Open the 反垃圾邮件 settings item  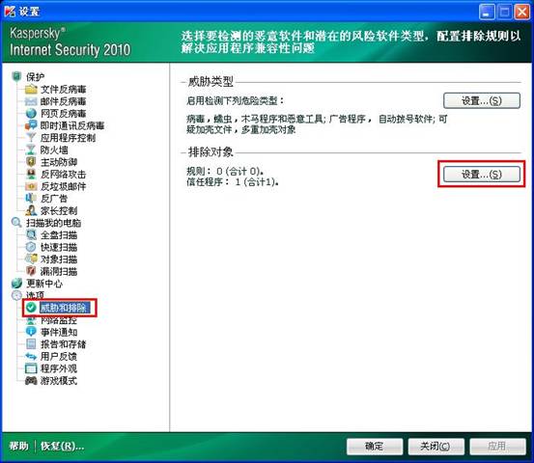[63, 186]
